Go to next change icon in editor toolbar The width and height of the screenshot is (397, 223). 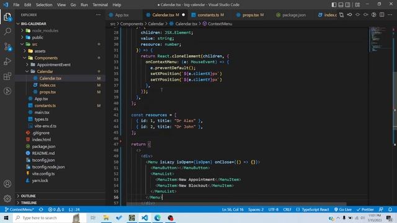click(x=365, y=15)
